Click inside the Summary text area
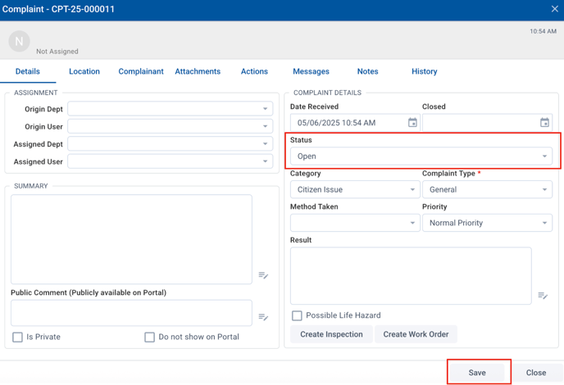Viewport: 564px width, 385px height. (x=131, y=238)
